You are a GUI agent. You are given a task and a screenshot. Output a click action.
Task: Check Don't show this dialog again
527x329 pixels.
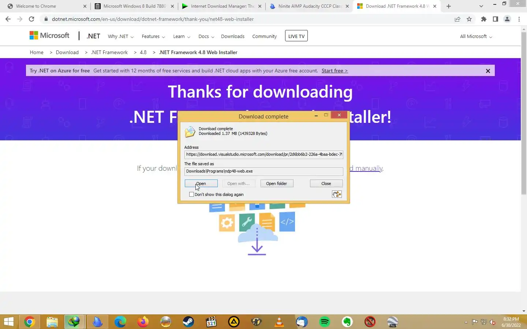pyautogui.click(x=191, y=194)
